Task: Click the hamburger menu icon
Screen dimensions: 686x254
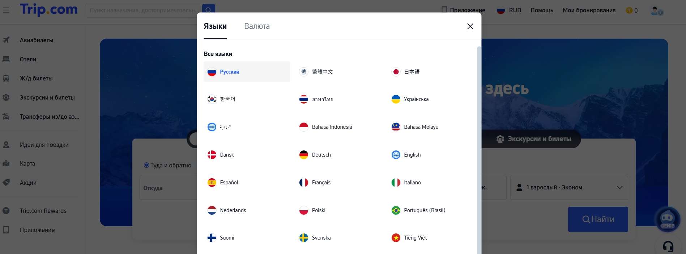Action: point(6,10)
